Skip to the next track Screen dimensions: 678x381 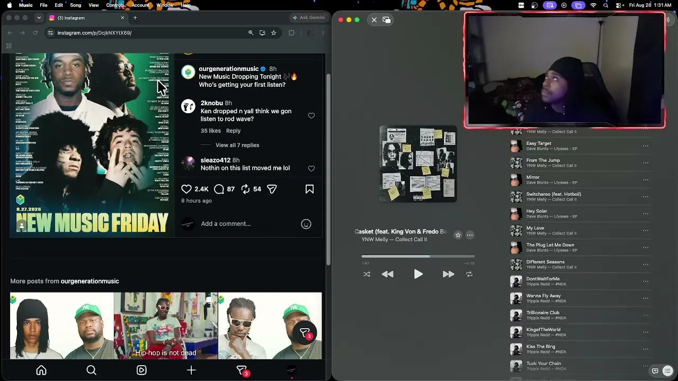click(448, 274)
